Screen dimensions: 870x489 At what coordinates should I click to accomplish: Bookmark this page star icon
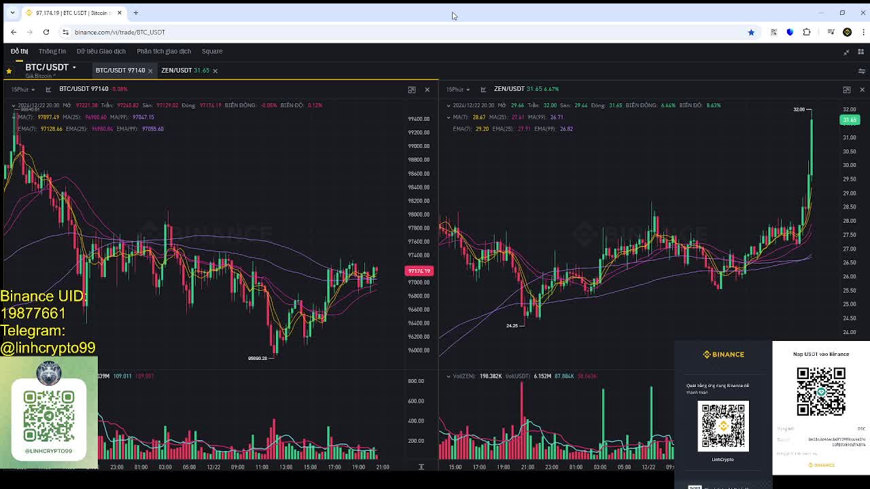751,32
